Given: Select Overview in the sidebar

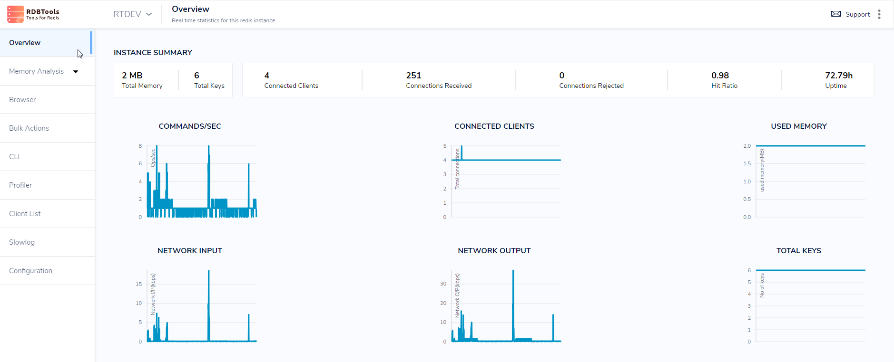Looking at the screenshot, I should point(25,43).
